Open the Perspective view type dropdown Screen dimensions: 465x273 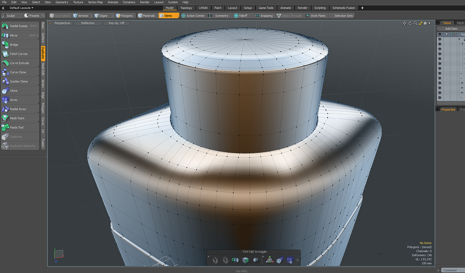click(62, 23)
